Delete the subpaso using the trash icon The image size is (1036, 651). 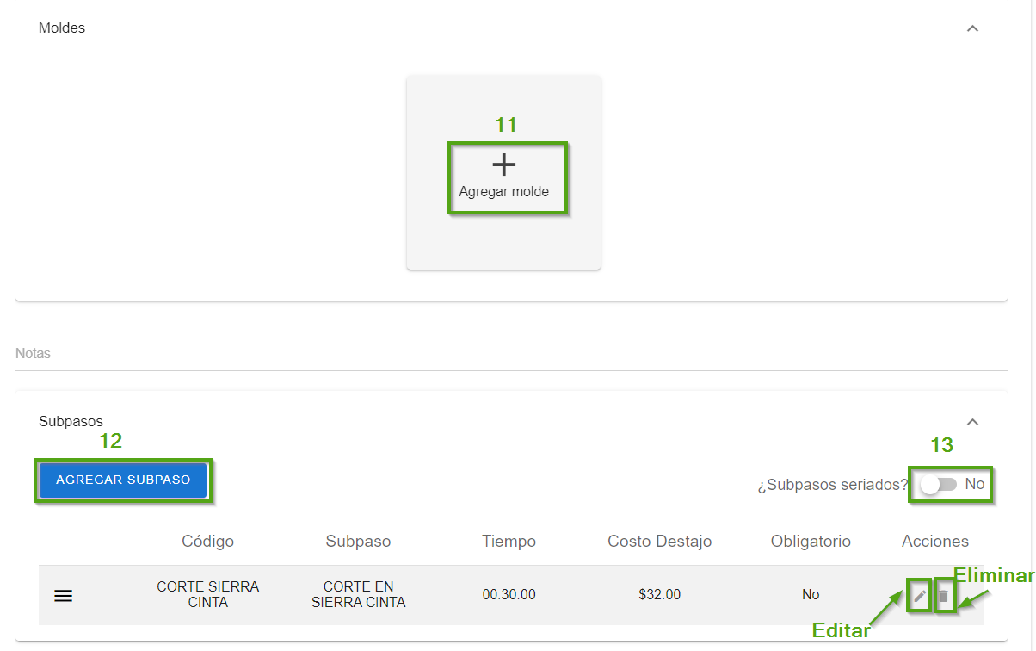click(x=943, y=596)
